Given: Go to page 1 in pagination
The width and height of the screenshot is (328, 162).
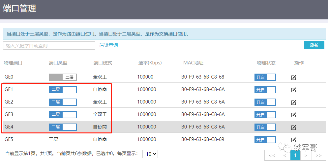Looking at the screenshot, I should 295,155.
